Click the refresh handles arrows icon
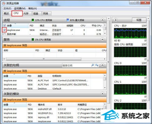Viewport: 152px width, 124px height. (97, 65)
